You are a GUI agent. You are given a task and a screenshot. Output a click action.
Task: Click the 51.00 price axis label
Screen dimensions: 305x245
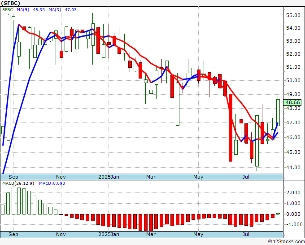point(293,67)
